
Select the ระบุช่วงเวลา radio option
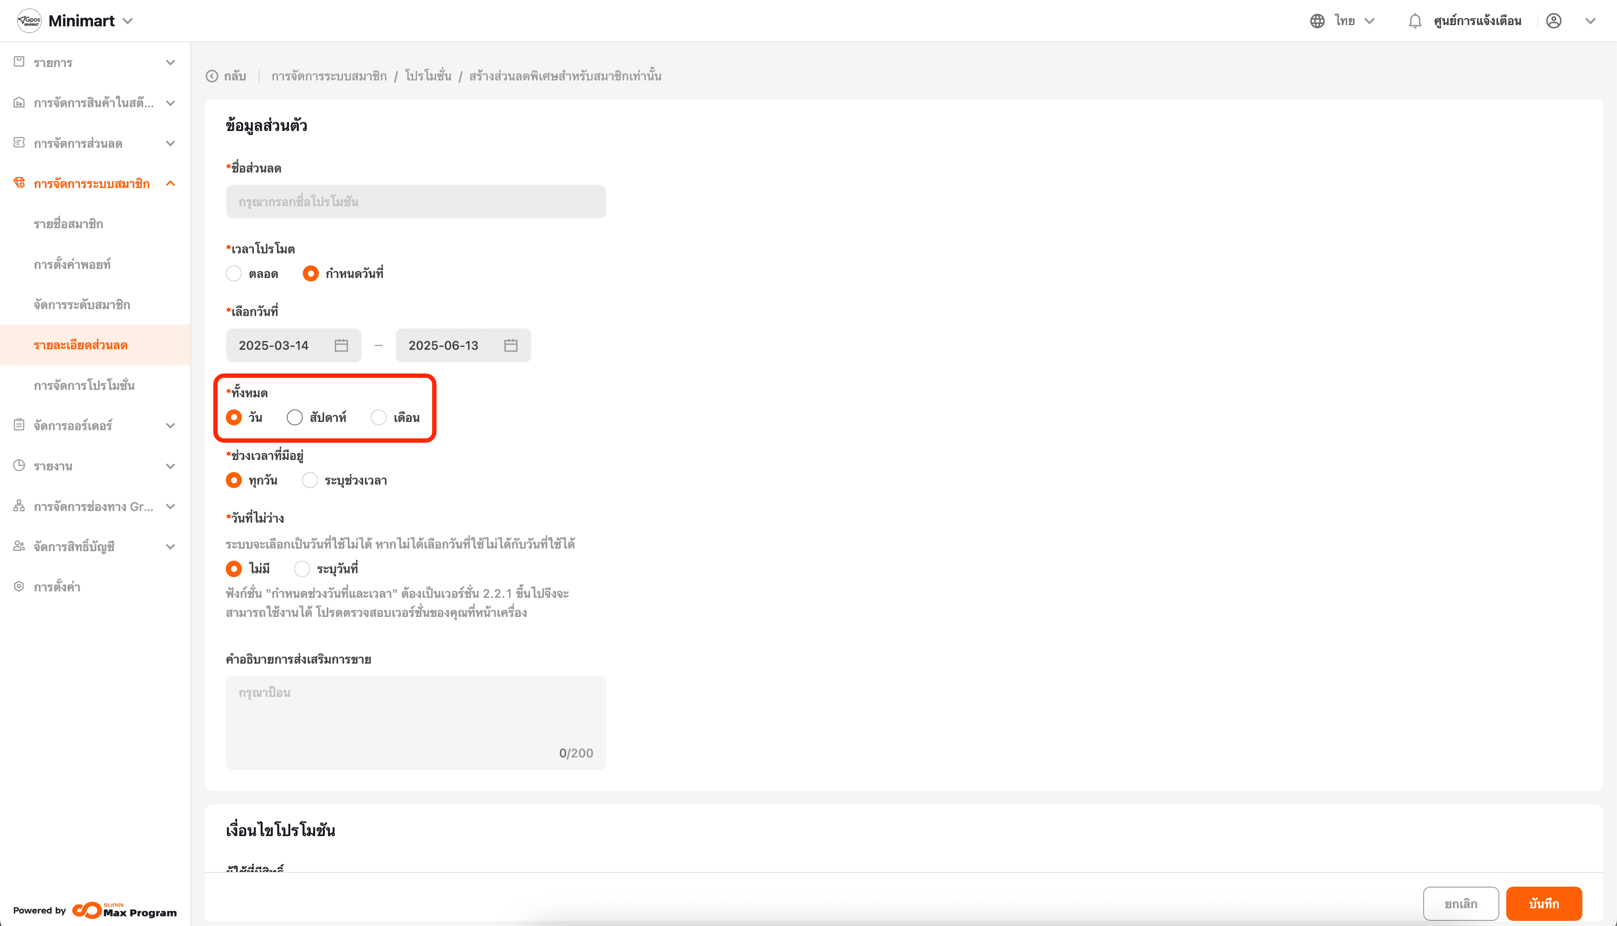pos(310,480)
